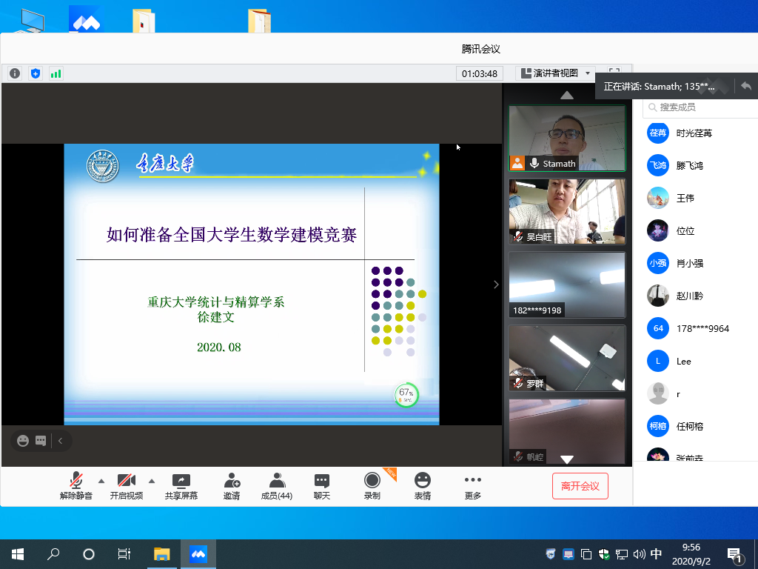Click the Share Screen option

(181, 486)
